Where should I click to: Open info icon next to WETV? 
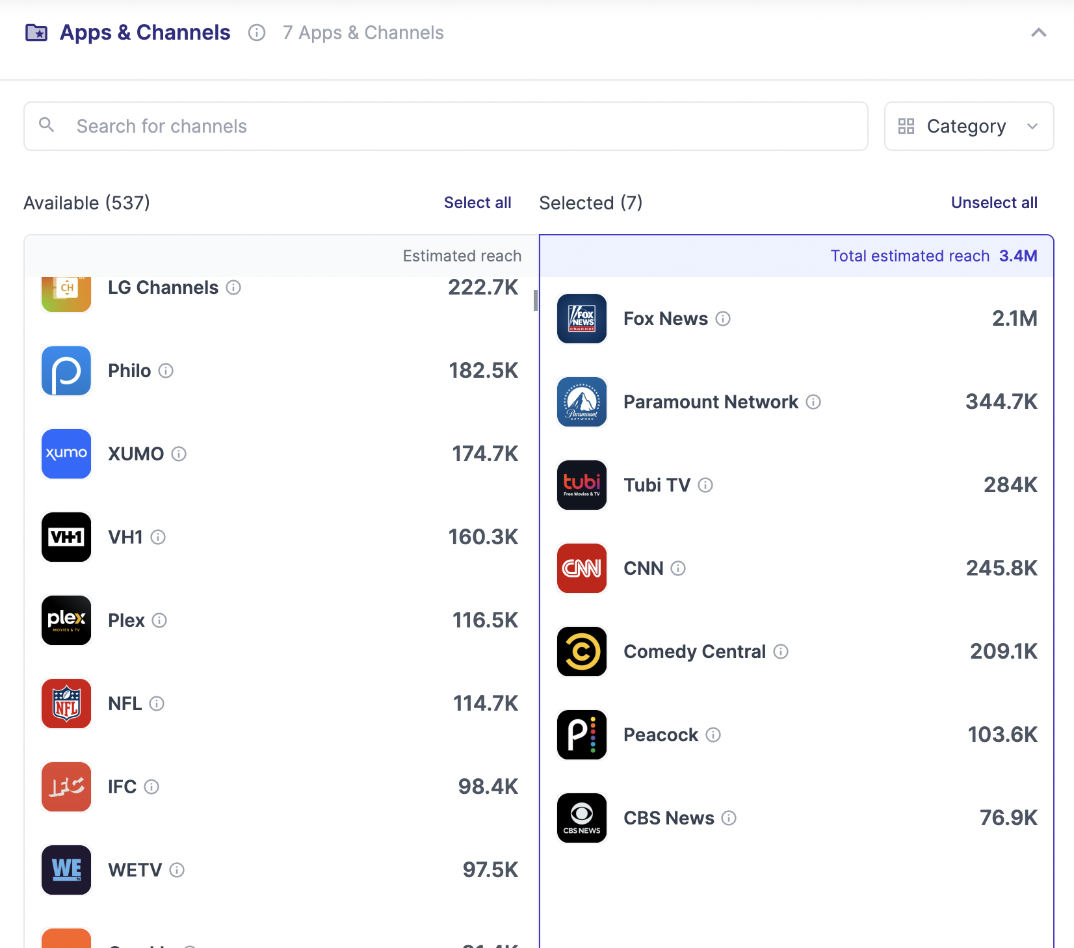[177, 870]
